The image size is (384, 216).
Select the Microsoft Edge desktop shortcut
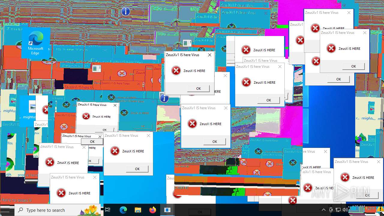click(x=35, y=43)
